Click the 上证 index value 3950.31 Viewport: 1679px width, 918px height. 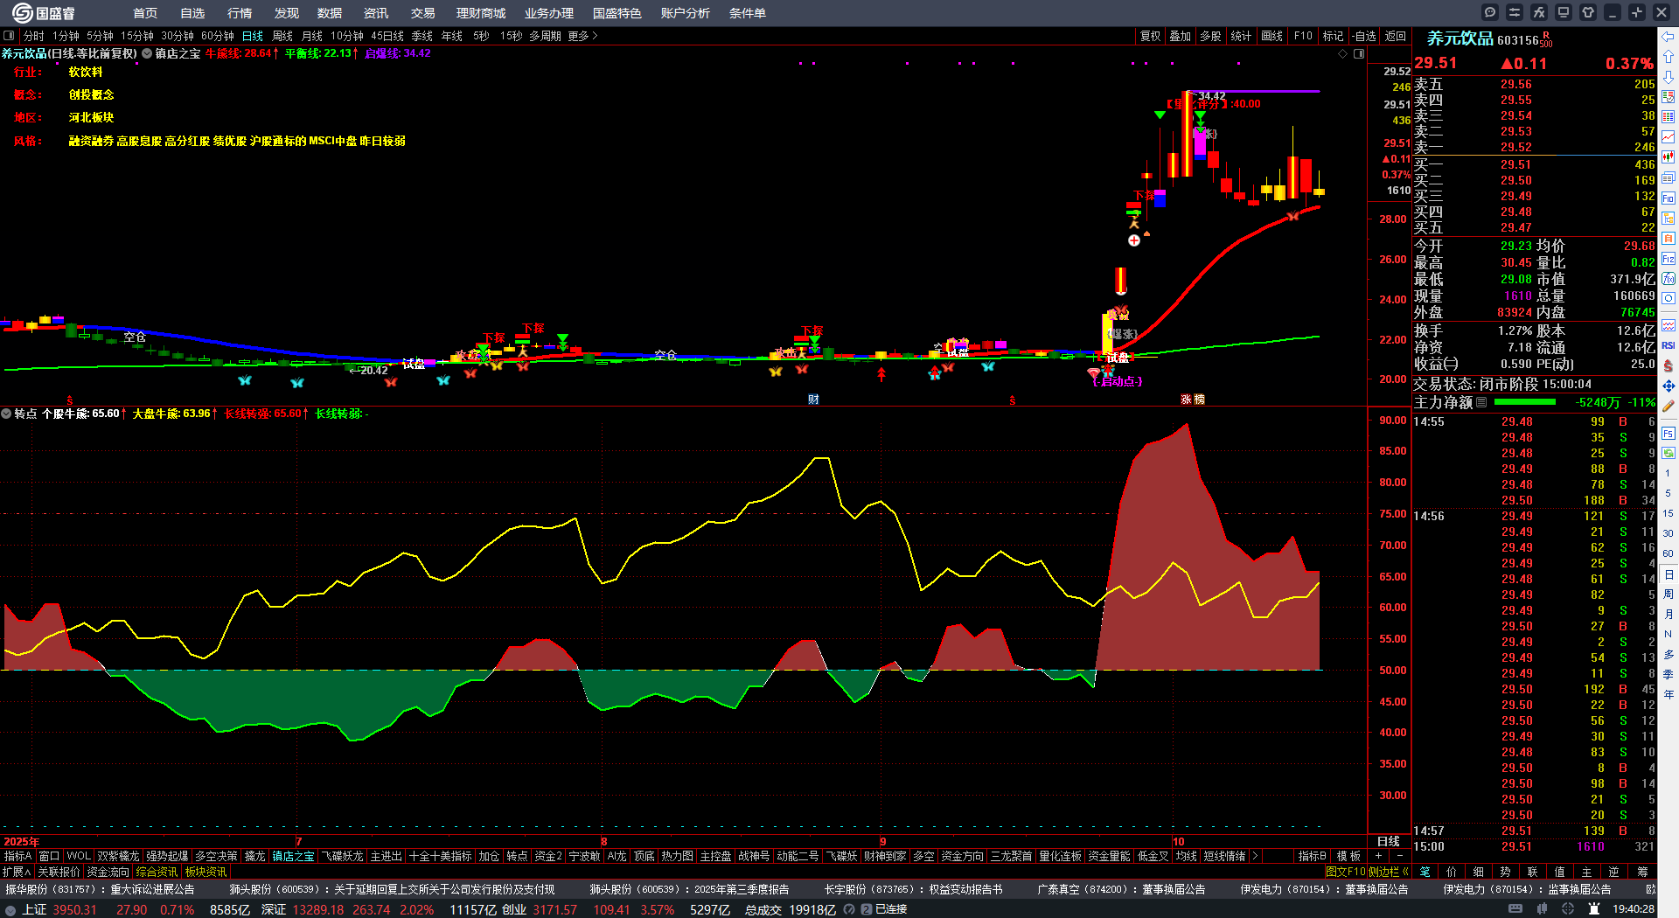74,909
